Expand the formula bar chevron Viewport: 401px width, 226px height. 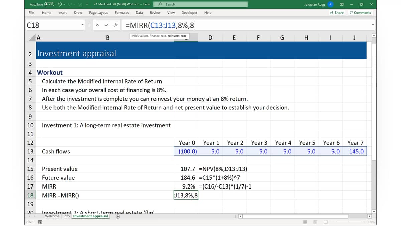373,25
